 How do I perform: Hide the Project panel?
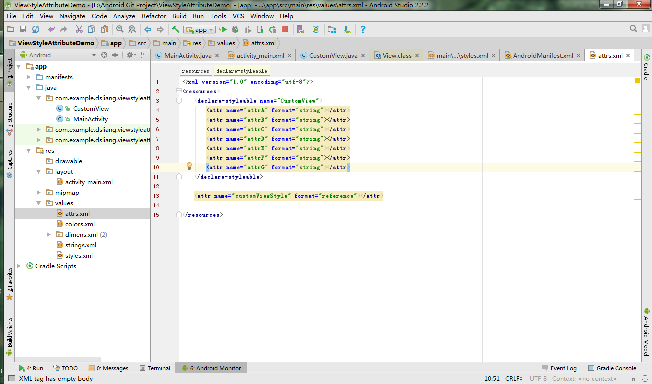click(x=144, y=55)
